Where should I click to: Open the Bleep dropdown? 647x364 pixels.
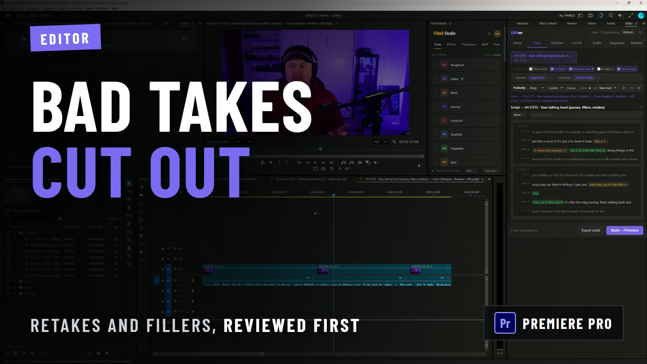point(537,88)
